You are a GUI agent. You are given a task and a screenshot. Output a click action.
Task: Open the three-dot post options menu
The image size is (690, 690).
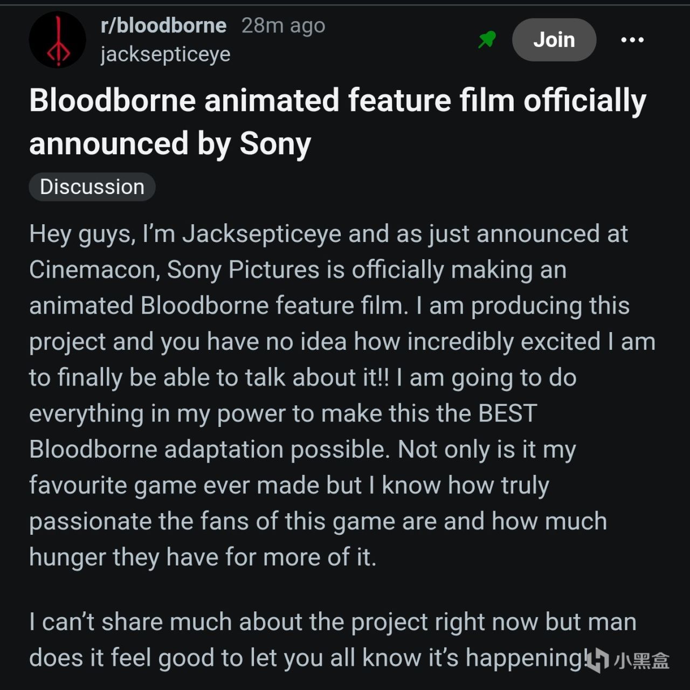pyautogui.click(x=632, y=40)
